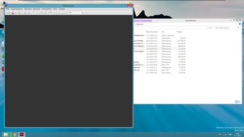Open Google Chrome from the taskbar
This screenshot has width=244, height=137.
coord(14,134)
